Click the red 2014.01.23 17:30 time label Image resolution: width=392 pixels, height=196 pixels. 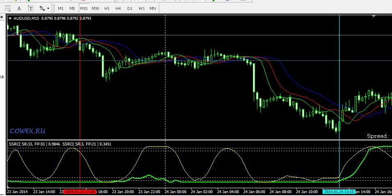[x=79, y=192]
